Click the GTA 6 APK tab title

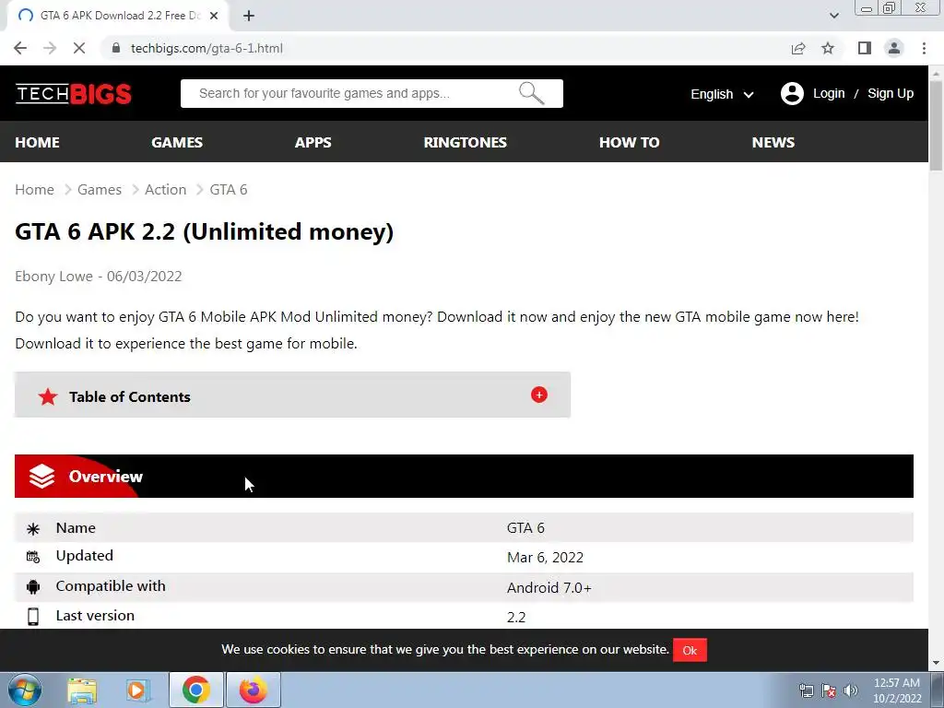[x=121, y=16]
